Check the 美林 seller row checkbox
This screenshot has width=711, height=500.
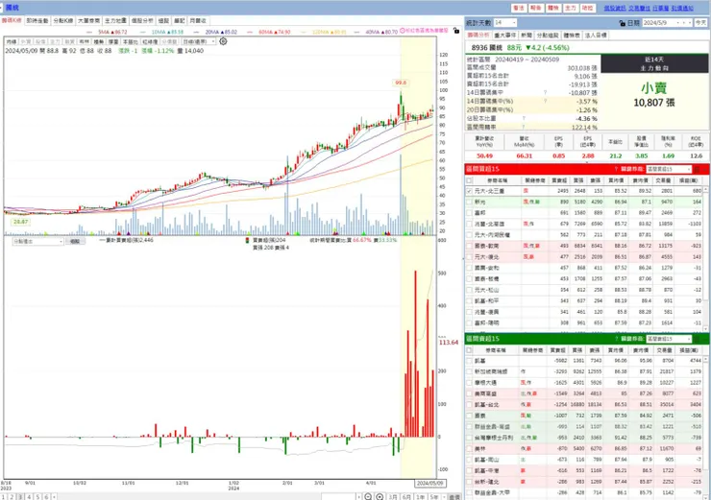[x=469, y=448]
